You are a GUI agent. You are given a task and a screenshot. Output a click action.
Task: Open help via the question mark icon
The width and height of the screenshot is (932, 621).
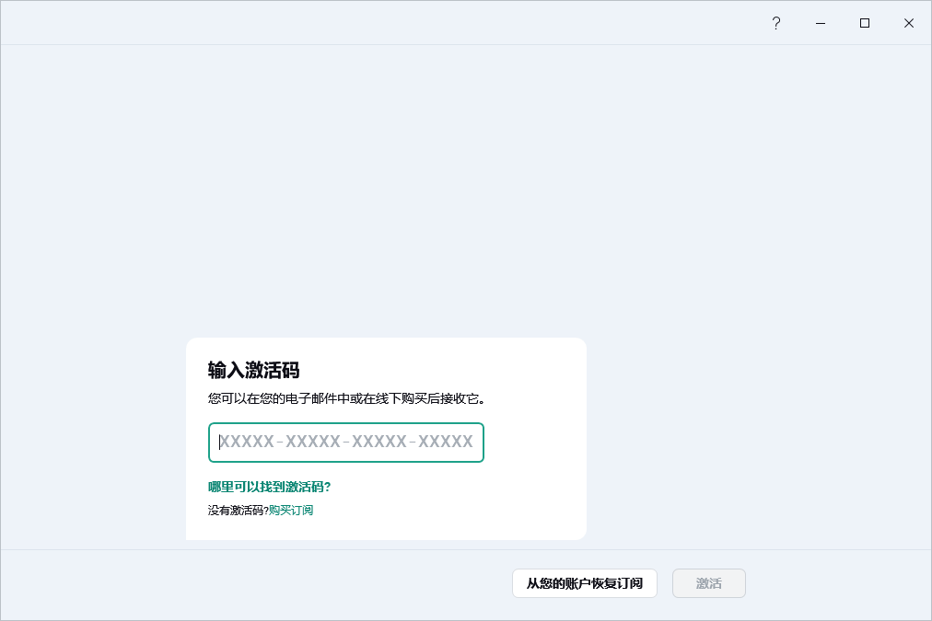click(776, 23)
